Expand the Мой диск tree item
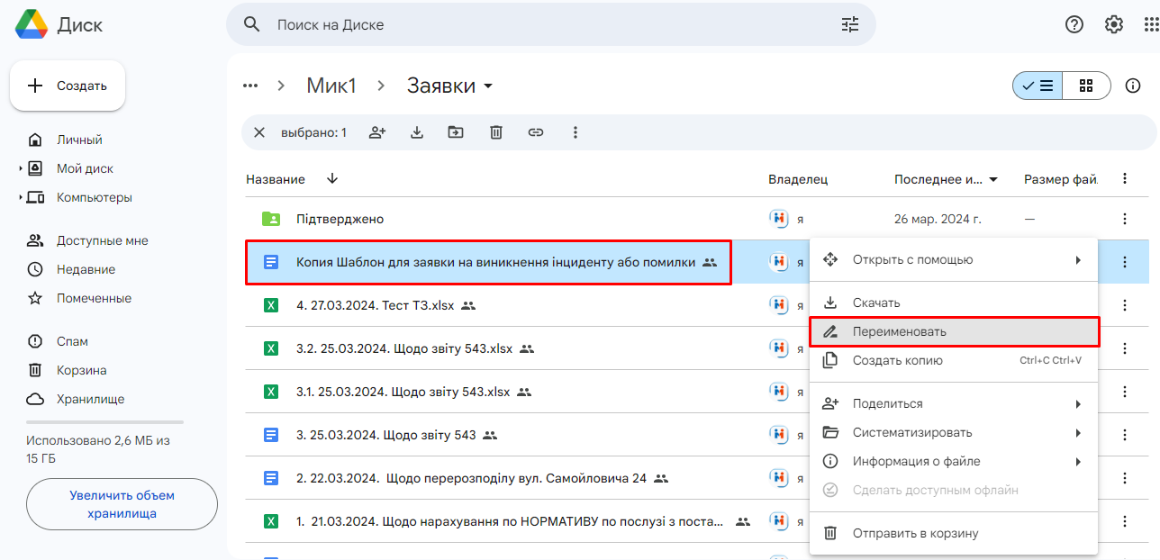 tap(21, 168)
